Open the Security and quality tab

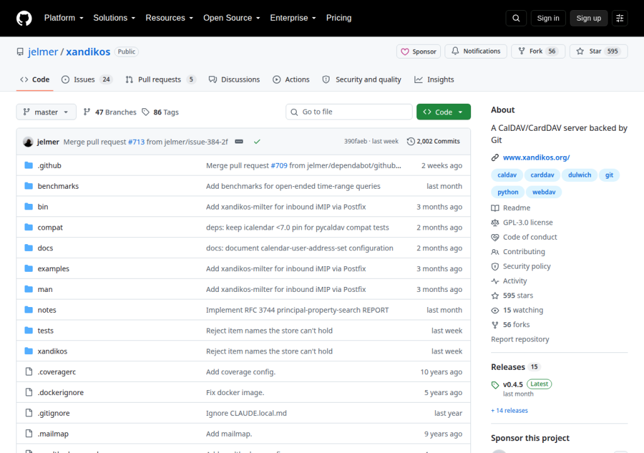362,80
